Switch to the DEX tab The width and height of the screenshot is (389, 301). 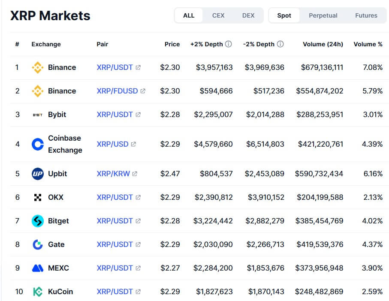(x=248, y=15)
